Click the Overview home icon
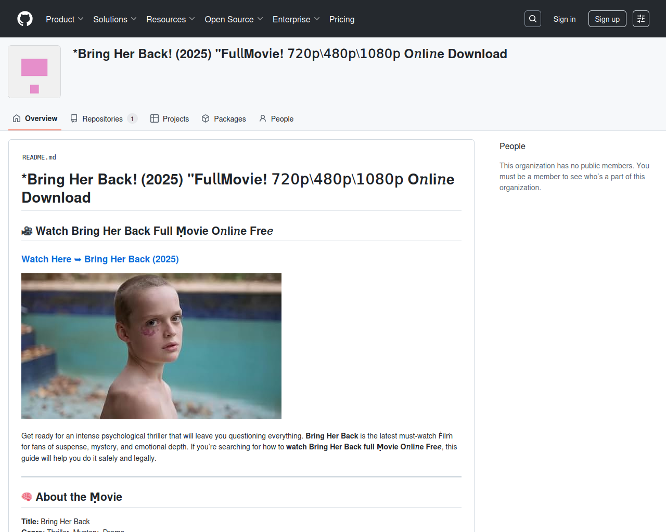The width and height of the screenshot is (666, 532). 17,118
